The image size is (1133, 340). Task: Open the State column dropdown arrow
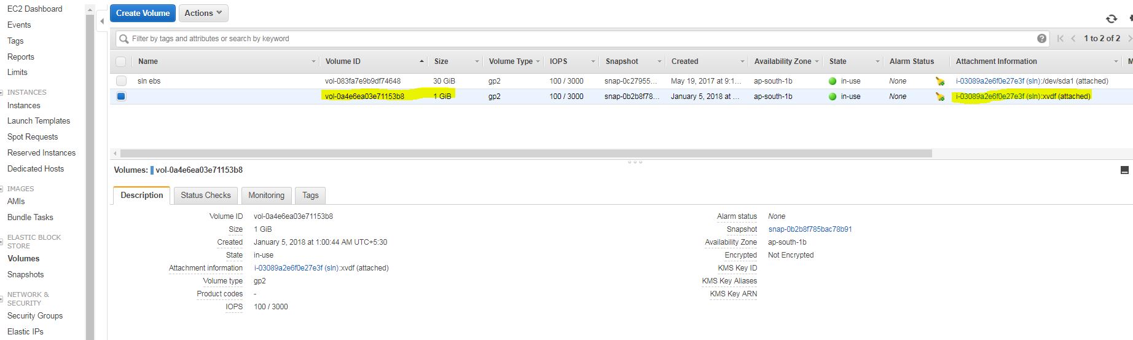click(x=877, y=61)
